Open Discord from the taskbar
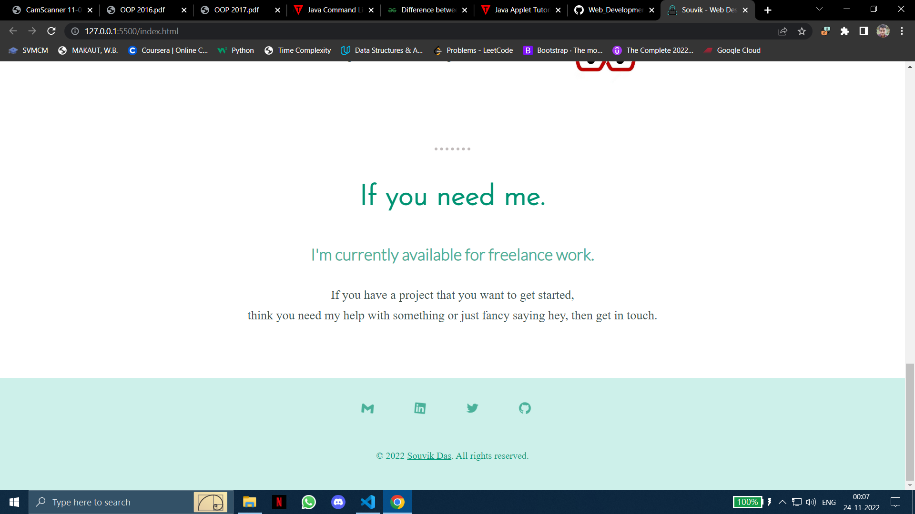Image resolution: width=915 pixels, height=514 pixels. pyautogui.click(x=338, y=502)
